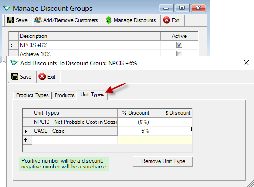Viewport: 254px width, 187px height.
Task: Uncheck Active checkbox for NPCIS +6%
Action: click(179, 45)
